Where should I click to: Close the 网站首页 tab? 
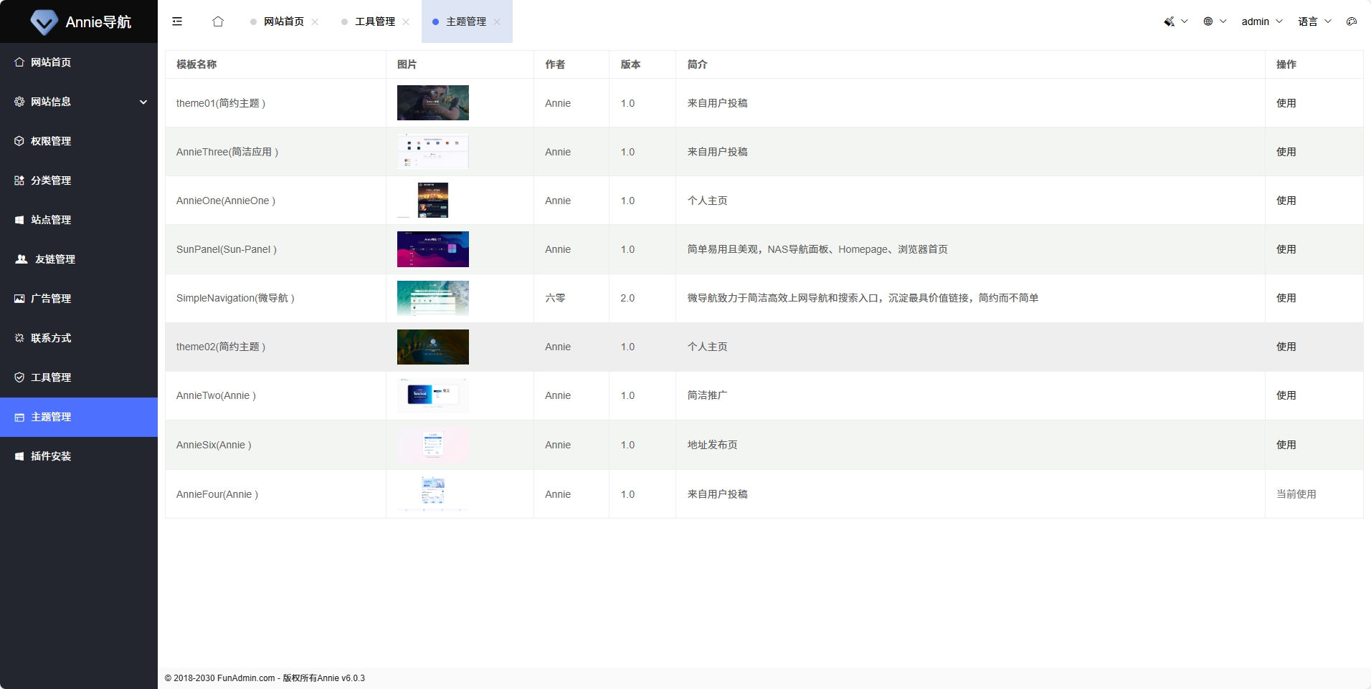315,21
